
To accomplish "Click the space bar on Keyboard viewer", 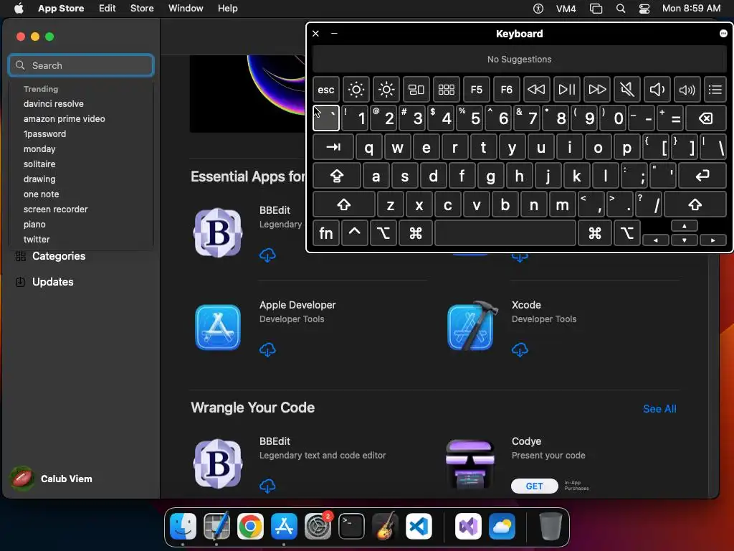I will (x=505, y=233).
